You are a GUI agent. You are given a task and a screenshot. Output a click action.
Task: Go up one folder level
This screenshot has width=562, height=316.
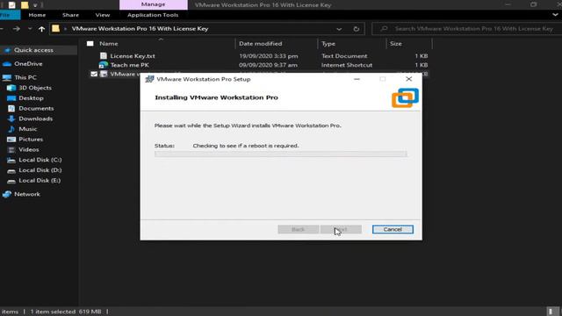pos(41,29)
